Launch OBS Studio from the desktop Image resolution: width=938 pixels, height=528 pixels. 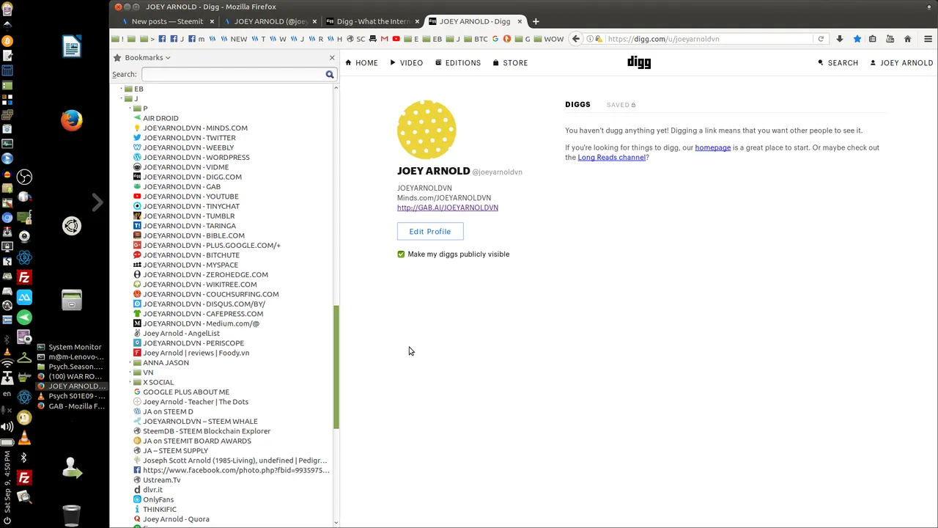(x=24, y=177)
